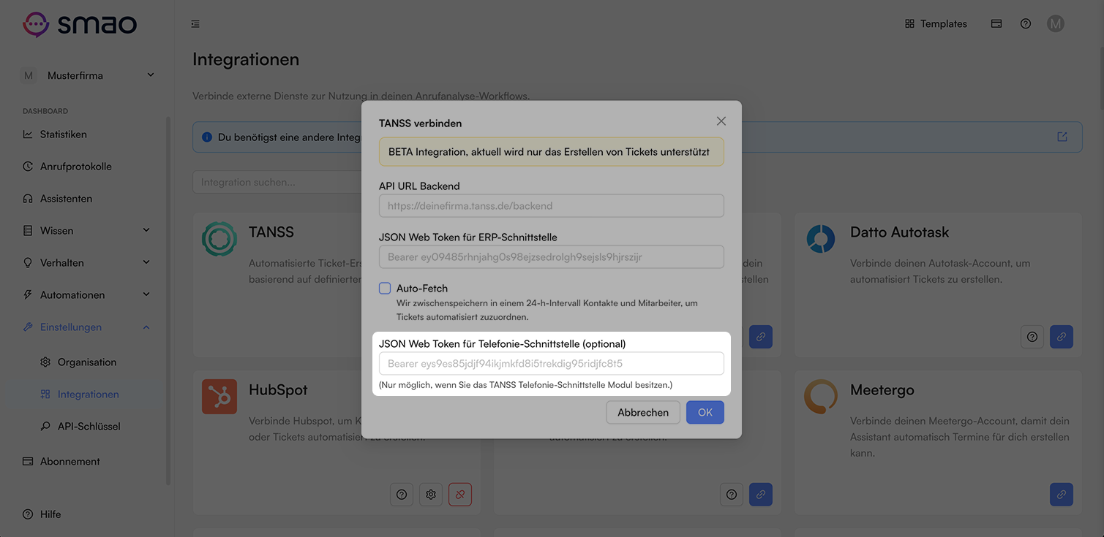Focus the API URL Backend field

[x=552, y=206]
